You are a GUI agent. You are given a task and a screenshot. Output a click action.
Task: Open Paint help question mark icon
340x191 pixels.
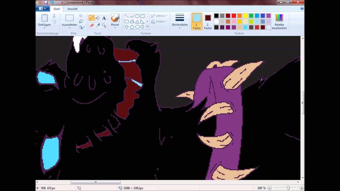coord(302,8)
